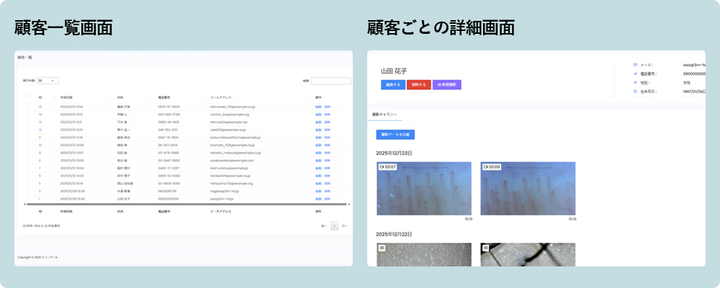Open the 00:09 video thumbnail

pos(528,189)
